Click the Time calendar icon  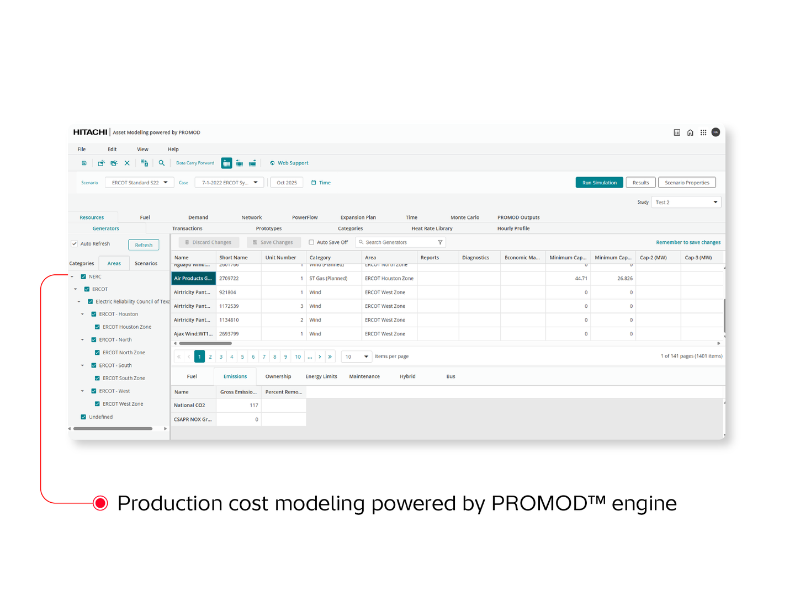(x=313, y=182)
